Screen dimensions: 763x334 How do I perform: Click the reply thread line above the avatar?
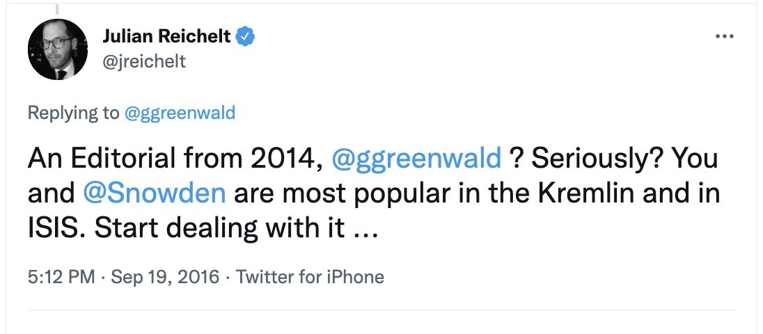[57, 7]
